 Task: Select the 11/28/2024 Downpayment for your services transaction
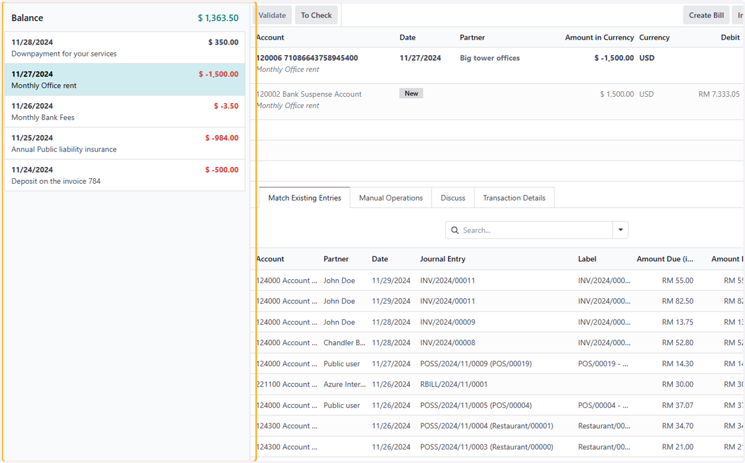coord(125,48)
